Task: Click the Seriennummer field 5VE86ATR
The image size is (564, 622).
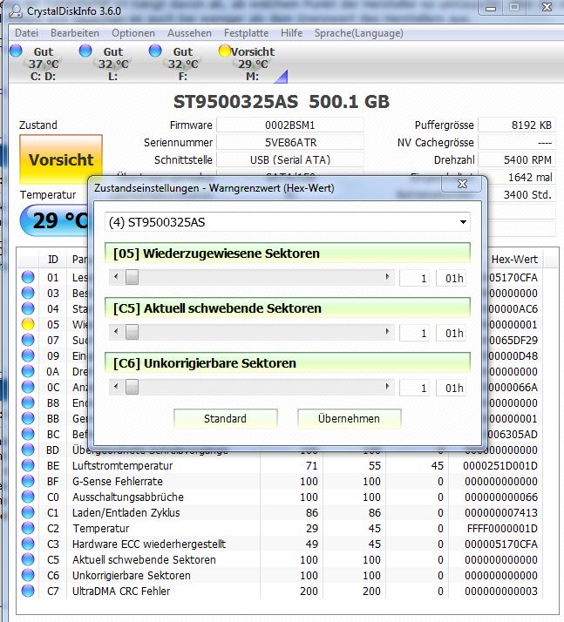Action: click(x=290, y=142)
